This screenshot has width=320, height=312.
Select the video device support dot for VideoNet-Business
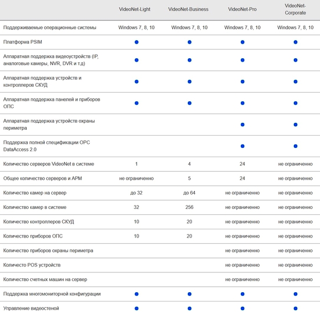190,60
